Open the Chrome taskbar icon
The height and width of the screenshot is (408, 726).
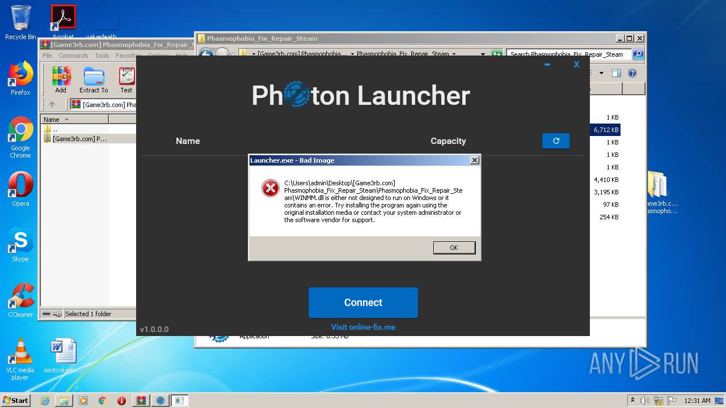(102, 401)
